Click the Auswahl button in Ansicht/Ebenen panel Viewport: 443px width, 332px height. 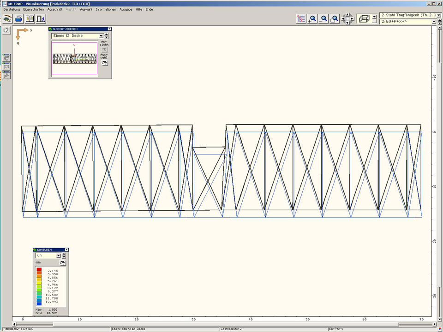click(104, 63)
